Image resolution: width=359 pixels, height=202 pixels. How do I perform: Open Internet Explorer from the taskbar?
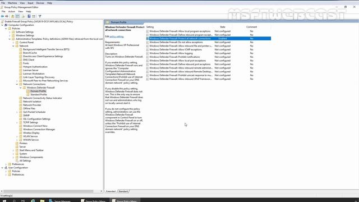click(x=33, y=201)
